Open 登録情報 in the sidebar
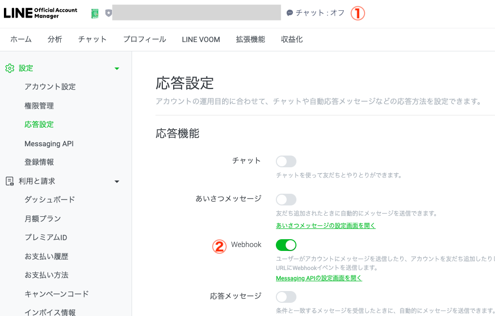495x316 pixels. tap(39, 162)
